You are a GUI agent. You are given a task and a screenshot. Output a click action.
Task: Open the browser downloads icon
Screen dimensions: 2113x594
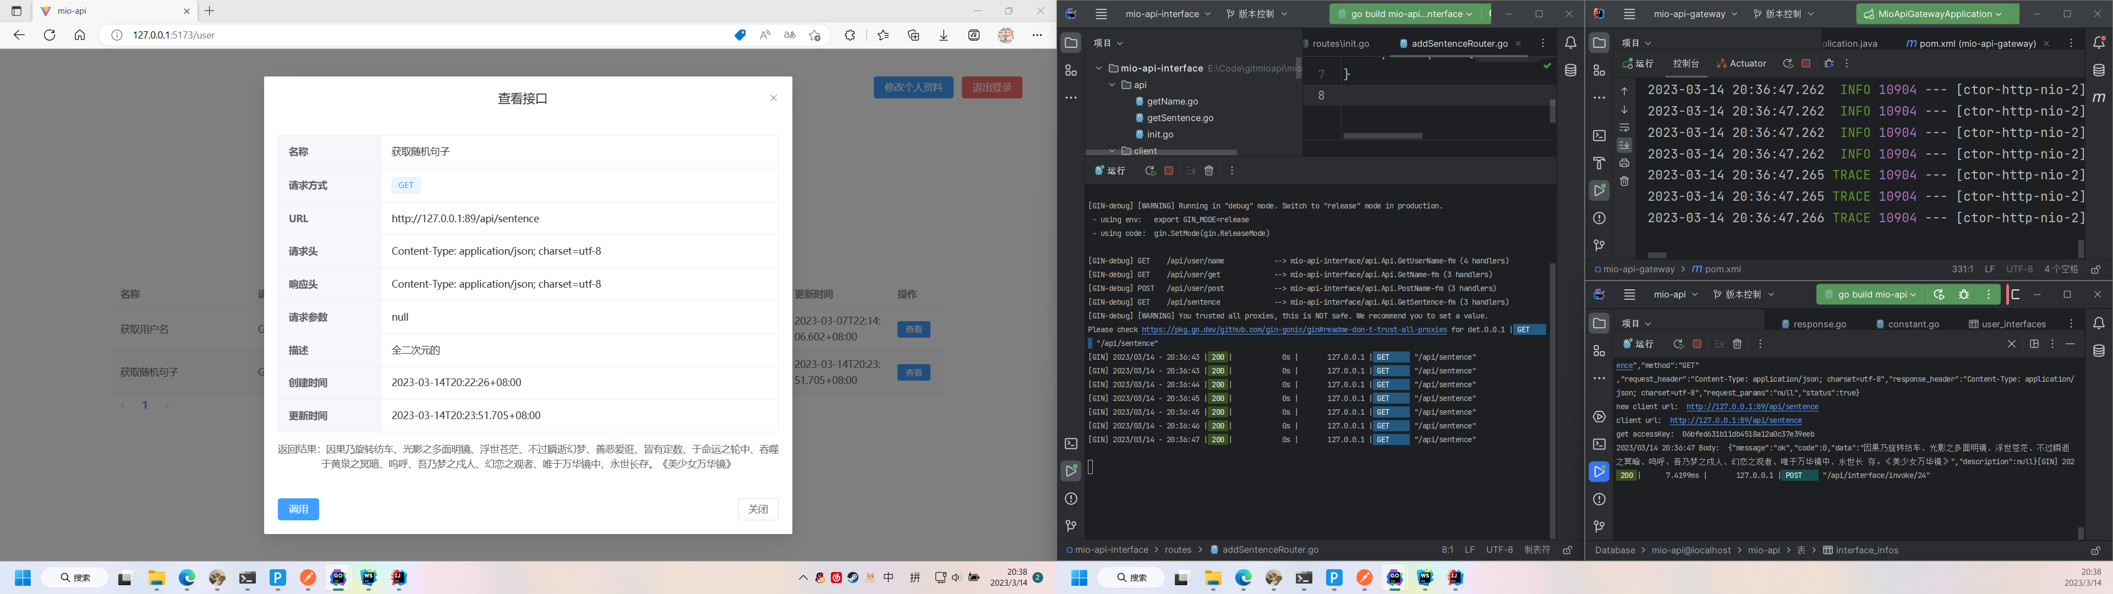pos(943,35)
